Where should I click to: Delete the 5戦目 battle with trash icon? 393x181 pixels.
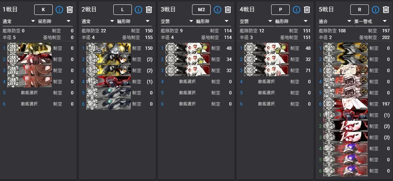tap(386, 10)
